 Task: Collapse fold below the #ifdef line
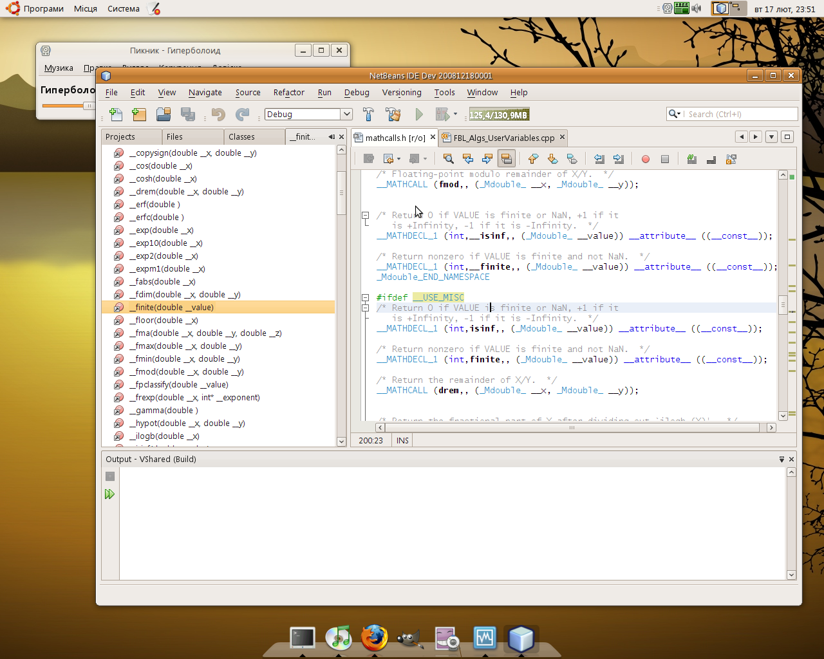pyautogui.click(x=365, y=308)
